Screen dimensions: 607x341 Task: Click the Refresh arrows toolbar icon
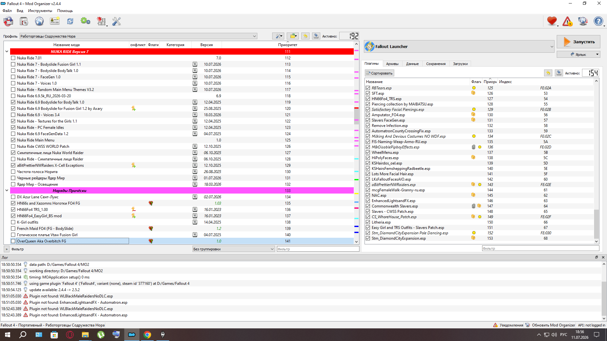pyautogui.click(x=70, y=21)
